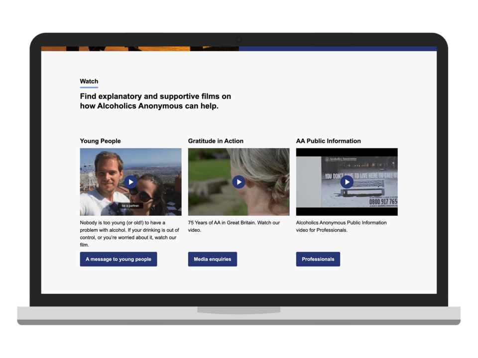This screenshot has width=478, height=358.
Task: Open the Media enquiries button
Action: click(213, 259)
